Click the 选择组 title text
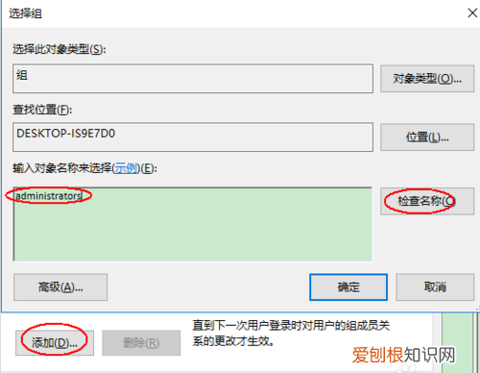The height and width of the screenshot is (373, 480). (x=25, y=13)
